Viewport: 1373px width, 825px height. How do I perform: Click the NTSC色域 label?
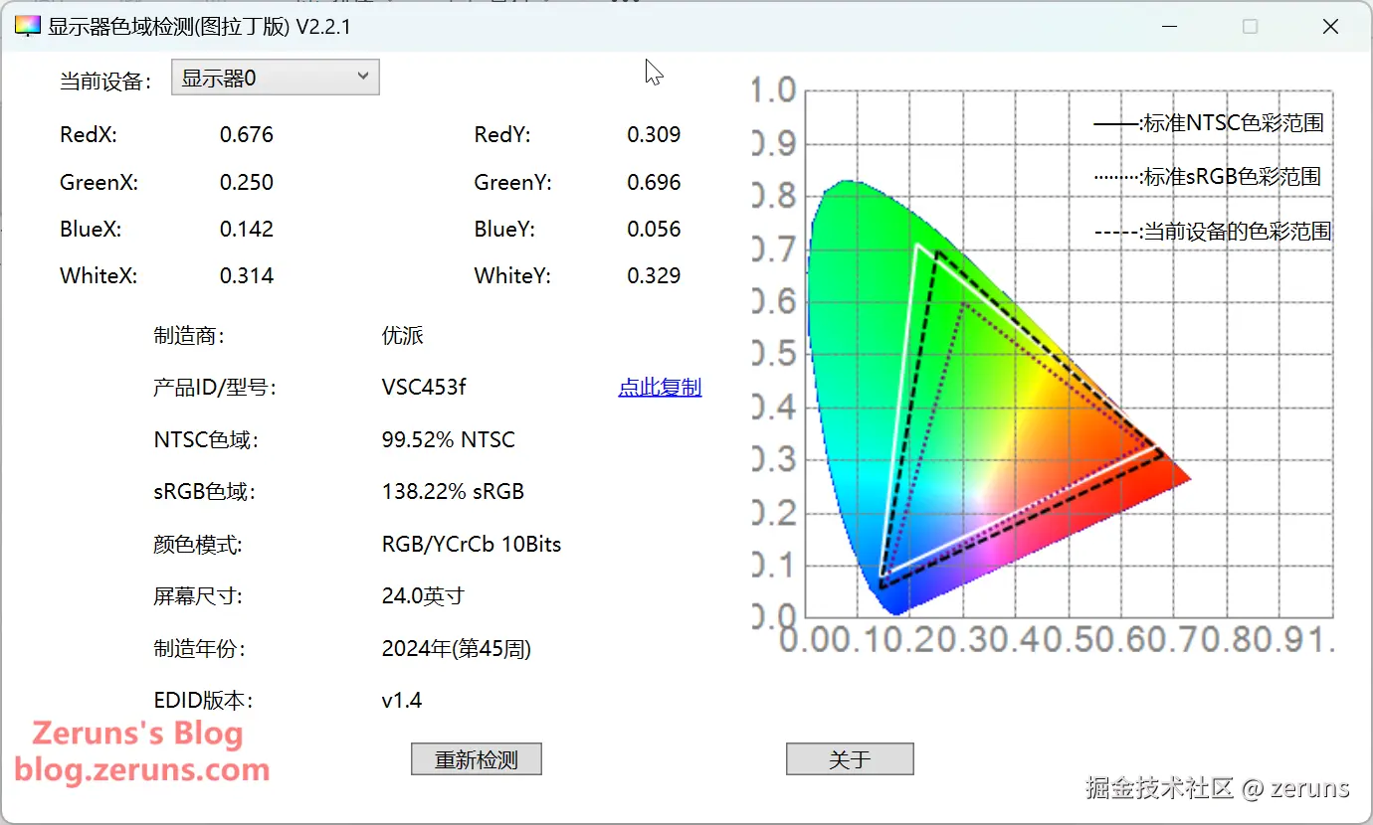pos(206,439)
